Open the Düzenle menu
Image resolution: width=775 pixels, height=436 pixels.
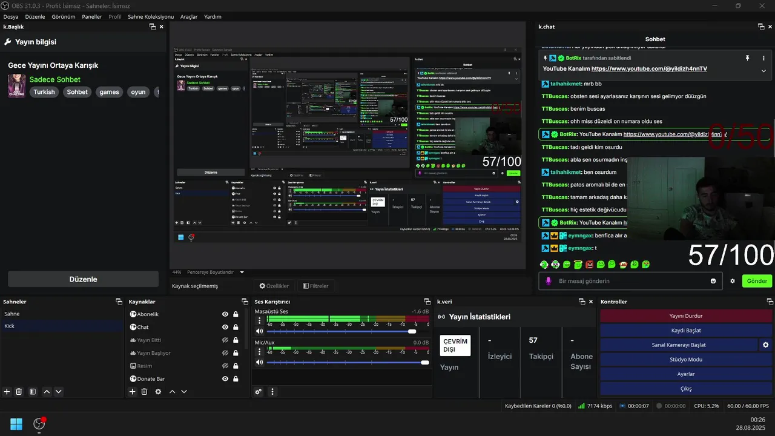[35, 17]
